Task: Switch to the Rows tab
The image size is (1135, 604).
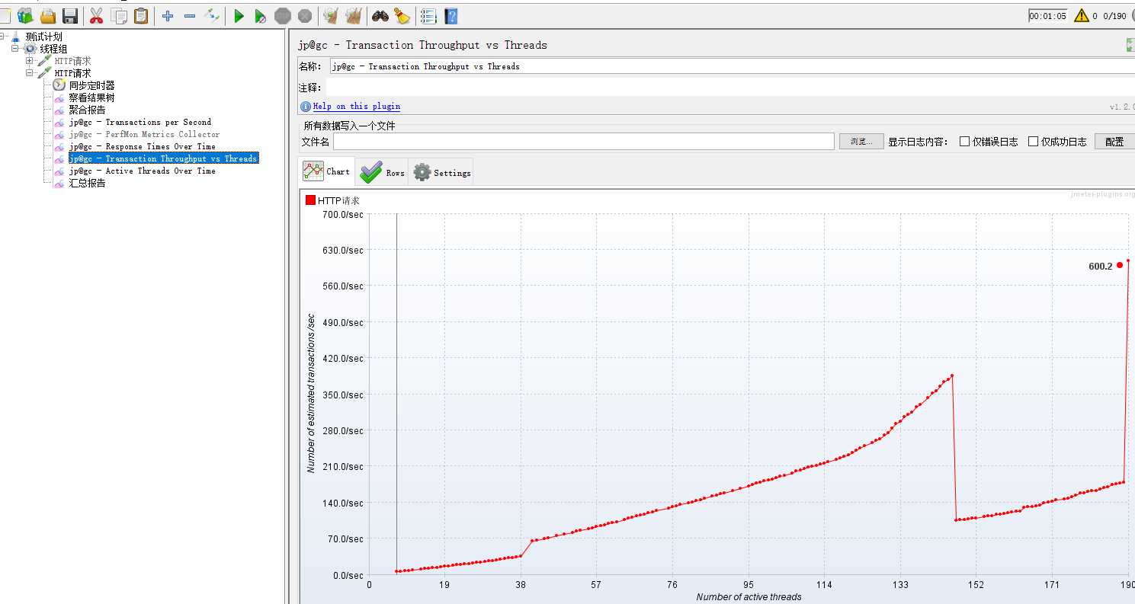Action: pyautogui.click(x=382, y=173)
